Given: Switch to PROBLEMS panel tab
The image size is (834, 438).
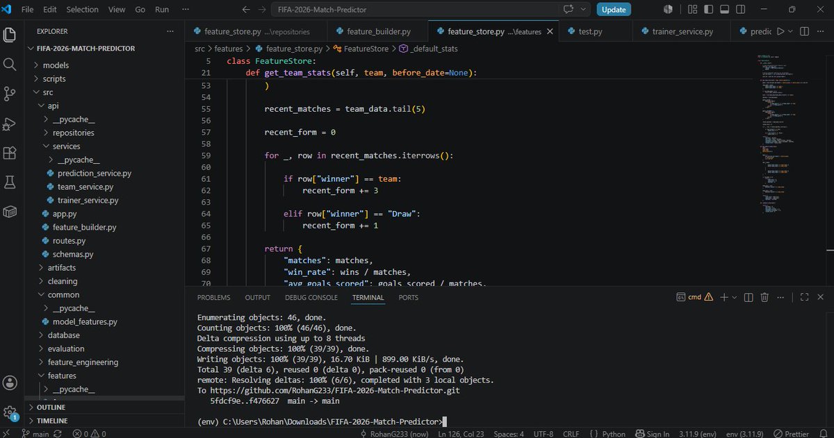Looking at the screenshot, I should tap(213, 297).
